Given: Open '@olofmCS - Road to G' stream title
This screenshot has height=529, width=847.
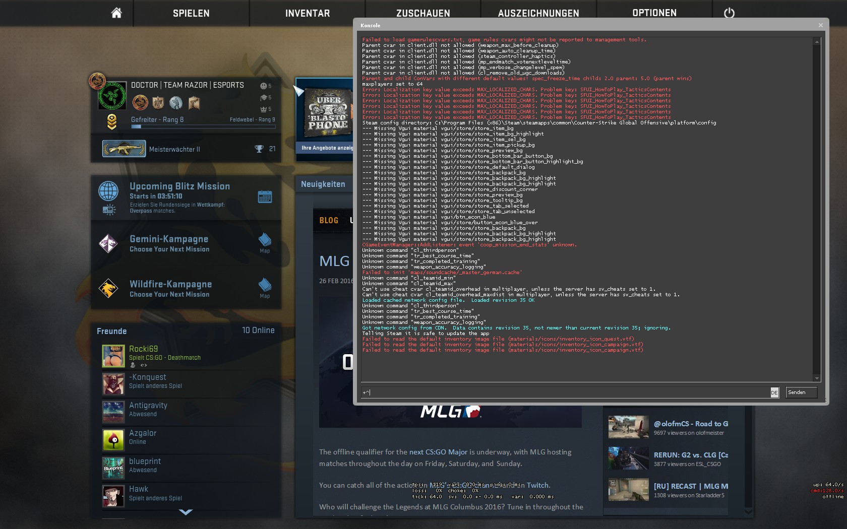Looking at the screenshot, I should click(691, 424).
